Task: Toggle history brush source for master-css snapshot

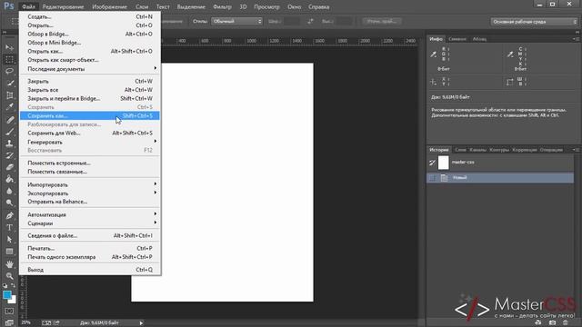Action: click(433, 163)
